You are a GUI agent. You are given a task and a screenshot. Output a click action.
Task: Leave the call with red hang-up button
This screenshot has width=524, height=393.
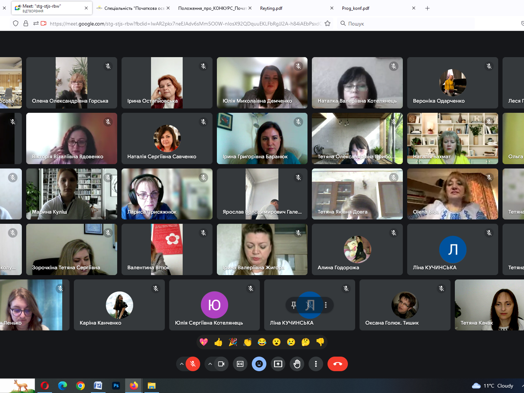coord(337,364)
